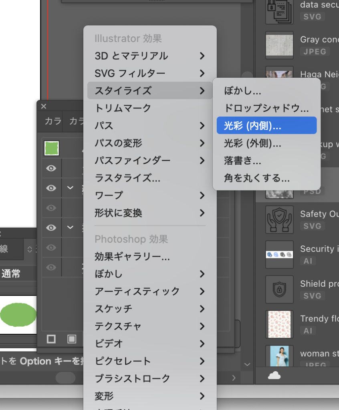This screenshot has width=339, height=410.
Task: Click the Security icons AI thumbnail
Action: 279,254
